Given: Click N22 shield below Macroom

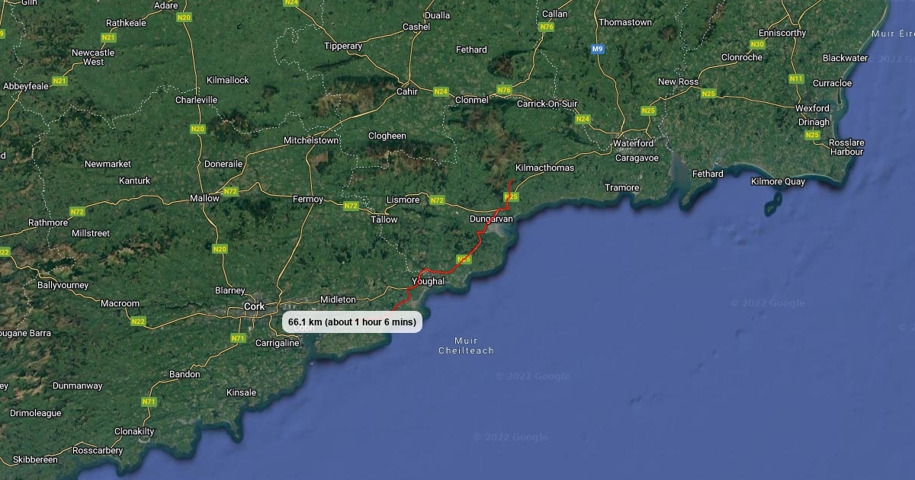Looking at the screenshot, I should coord(138,322).
